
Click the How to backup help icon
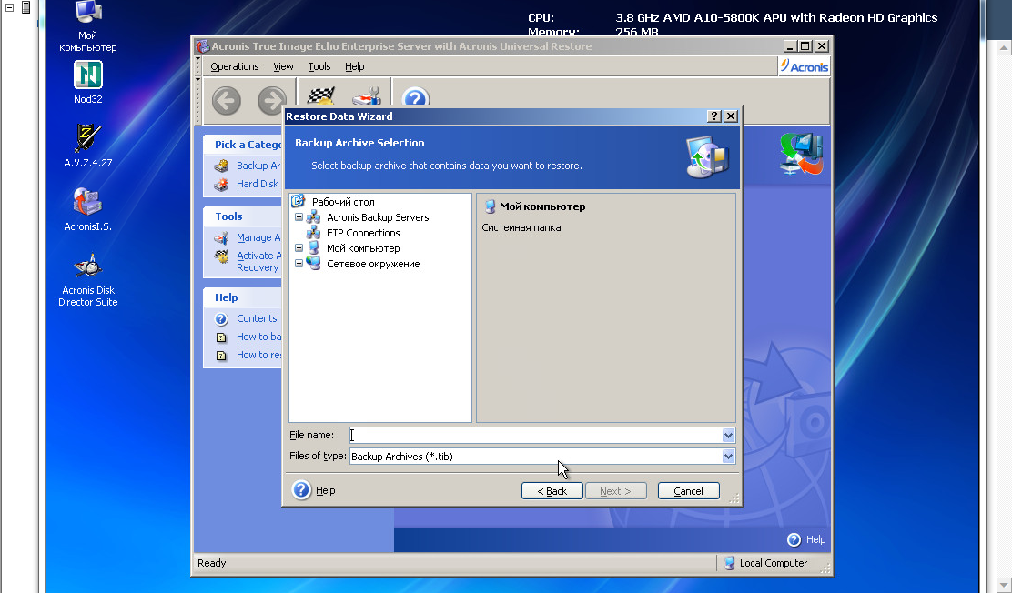coord(221,337)
